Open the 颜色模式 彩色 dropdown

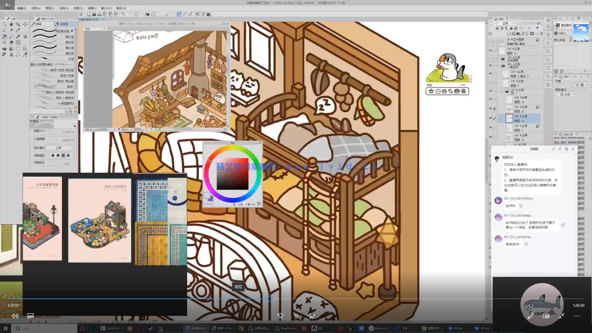pyautogui.click(x=568, y=94)
